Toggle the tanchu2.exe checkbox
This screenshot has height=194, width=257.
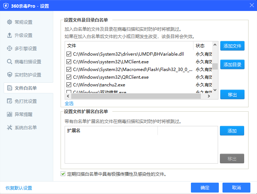pyautogui.click(x=69, y=85)
